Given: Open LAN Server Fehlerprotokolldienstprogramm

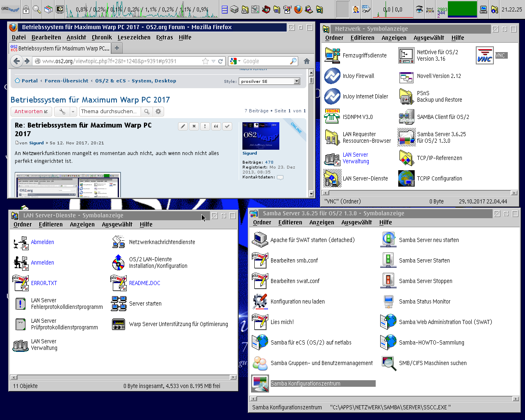Looking at the screenshot, I should (x=21, y=304).
